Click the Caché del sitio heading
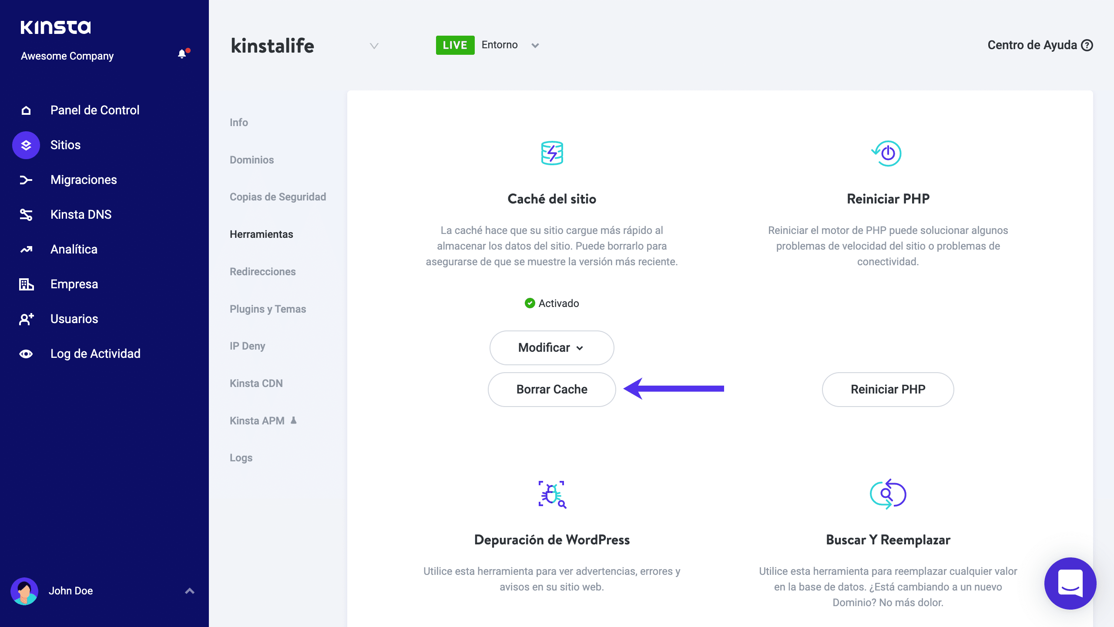 (552, 199)
